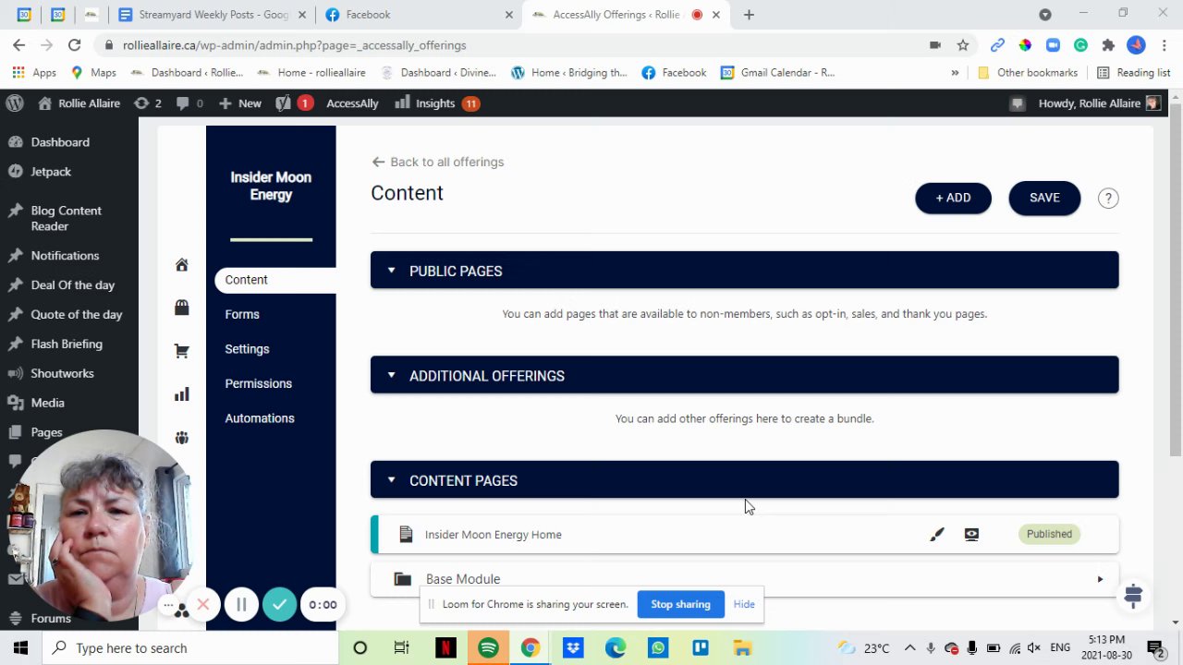This screenshot has height=665, width=1183.
Task: Open Trello from the taskbar
Action: [x=700, y=648]
